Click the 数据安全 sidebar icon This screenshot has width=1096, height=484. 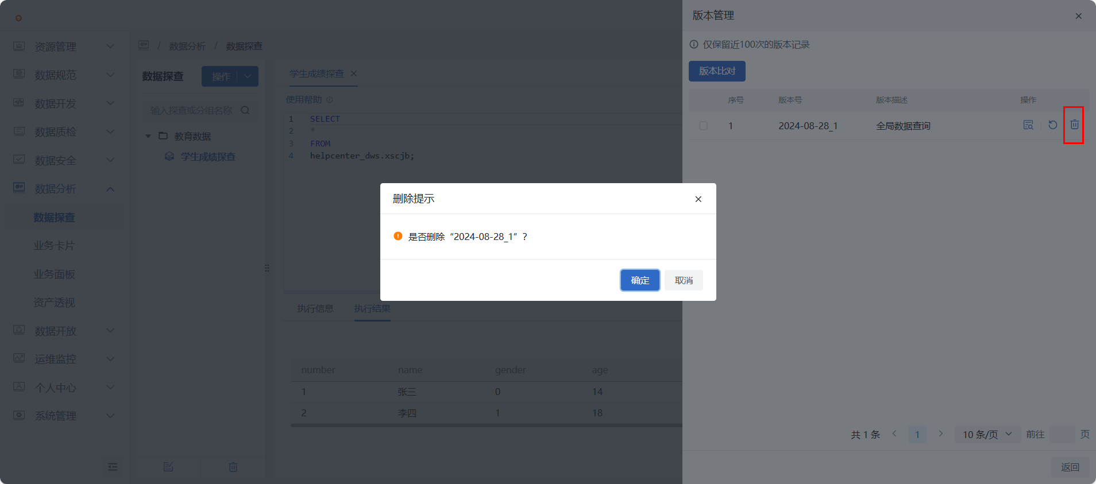(19, 160)
